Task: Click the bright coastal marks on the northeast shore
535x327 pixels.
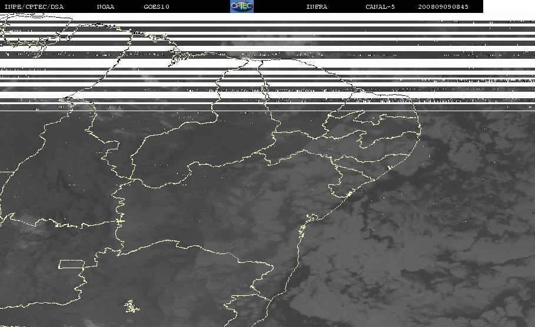Action: point(349,194)
